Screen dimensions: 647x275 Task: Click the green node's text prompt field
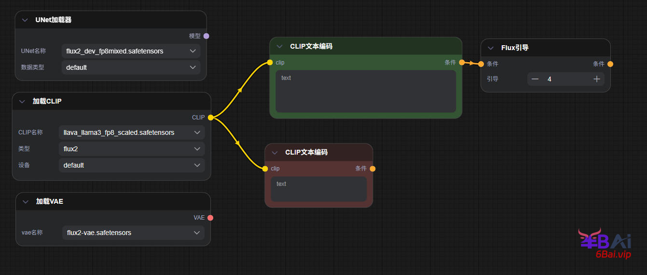coord(366,92)
